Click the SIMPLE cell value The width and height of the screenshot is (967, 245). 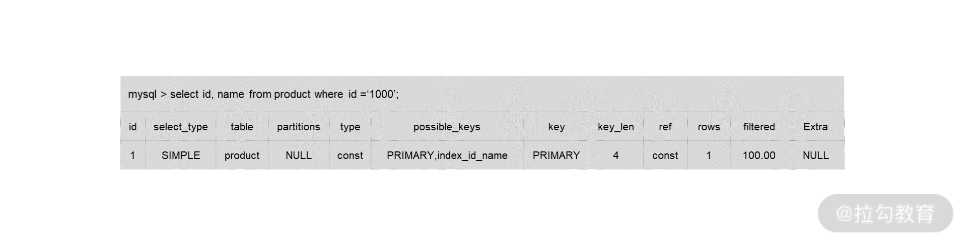pos(181,155)
